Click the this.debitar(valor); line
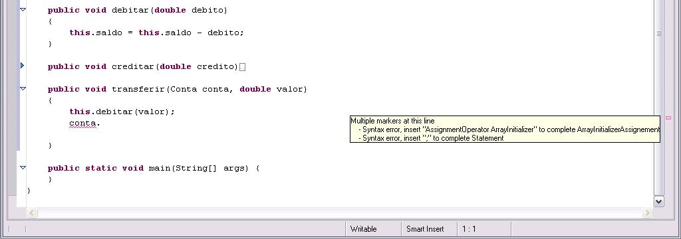Viewport: 681px width, 239px height. click(x=122, y=112)
